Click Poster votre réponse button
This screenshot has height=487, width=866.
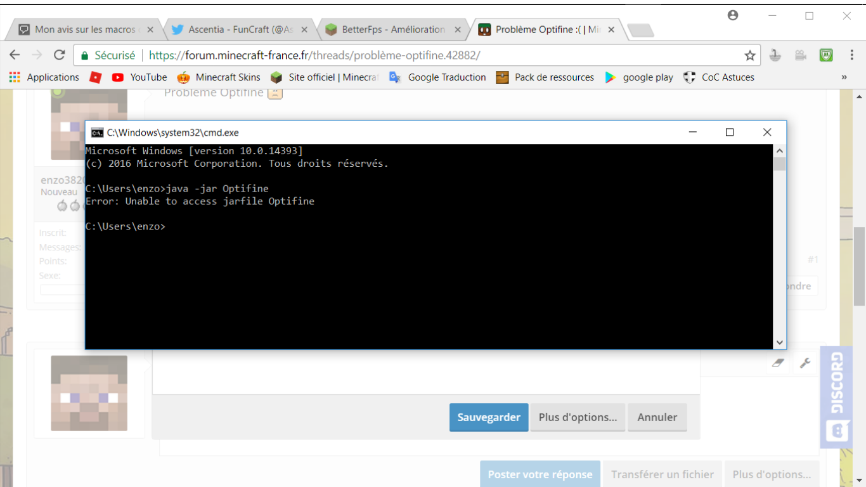540,474
